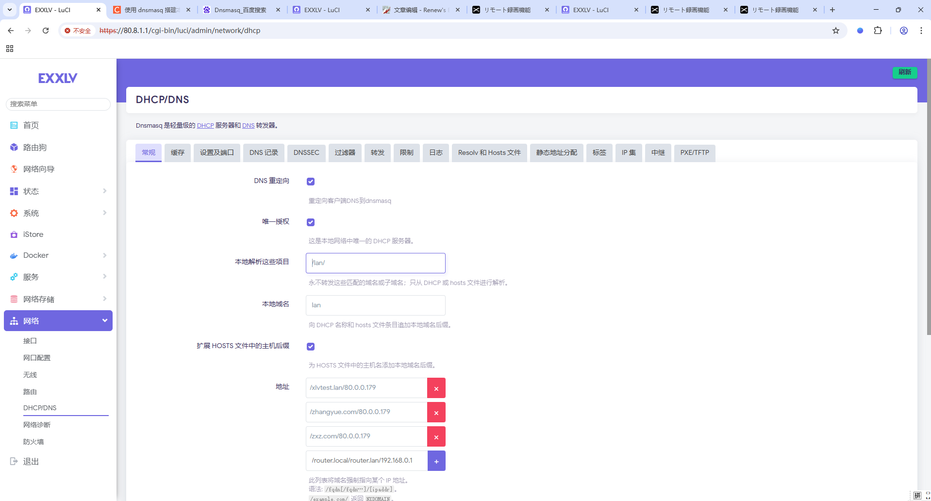Screen dimensions: 931x501
Task: Delete the /zxz.com address entry
Action: click(x=436, y=436)
